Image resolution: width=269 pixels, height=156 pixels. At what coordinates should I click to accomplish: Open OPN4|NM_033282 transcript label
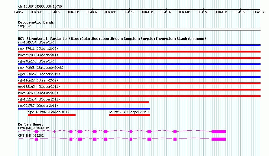pos(31,135)
